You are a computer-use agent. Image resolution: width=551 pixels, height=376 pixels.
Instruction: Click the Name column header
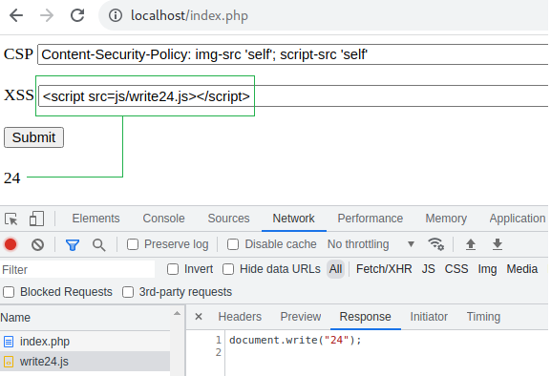tap(85, 318)
